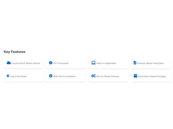
Task: Click the checkmark icon for NABH Norms Compliant
Action: (x=51, y=76)
